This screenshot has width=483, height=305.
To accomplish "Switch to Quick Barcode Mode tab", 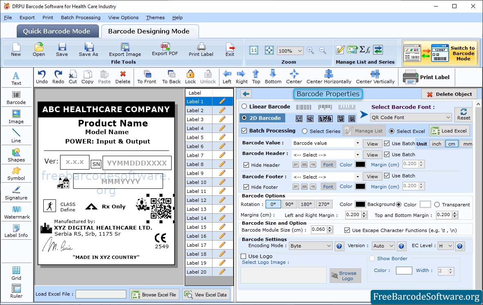I will point(57,31).
